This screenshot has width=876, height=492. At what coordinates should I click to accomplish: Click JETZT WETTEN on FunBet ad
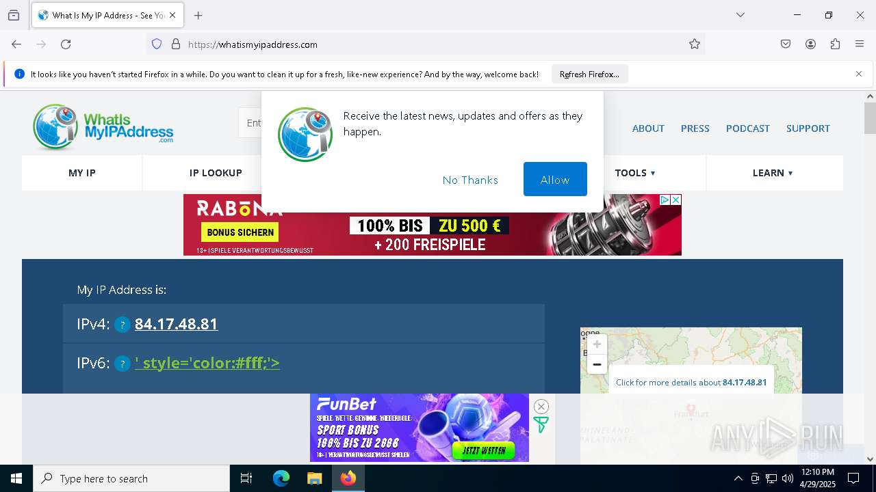tap(484, 450)
